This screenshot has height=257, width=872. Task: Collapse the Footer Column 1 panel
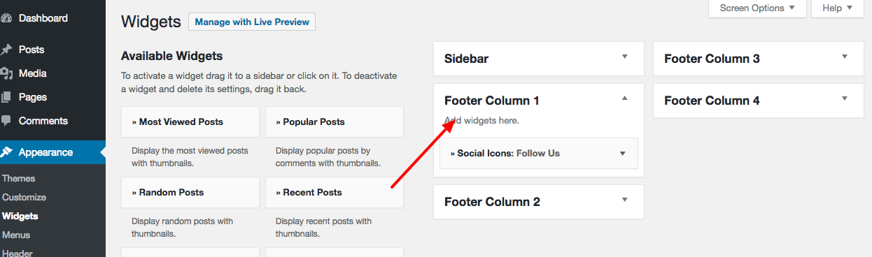[x=625, y=98]
